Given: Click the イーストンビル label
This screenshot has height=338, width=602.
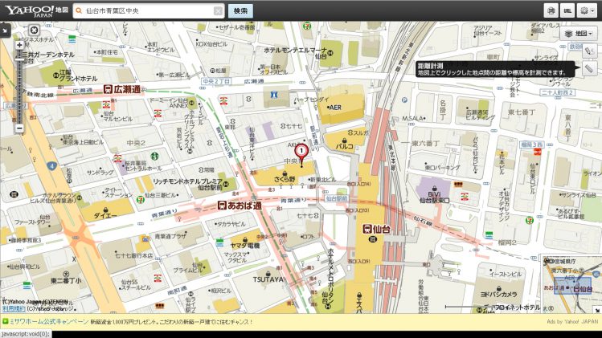Looking at the screenshot, I should pos(506,274).
